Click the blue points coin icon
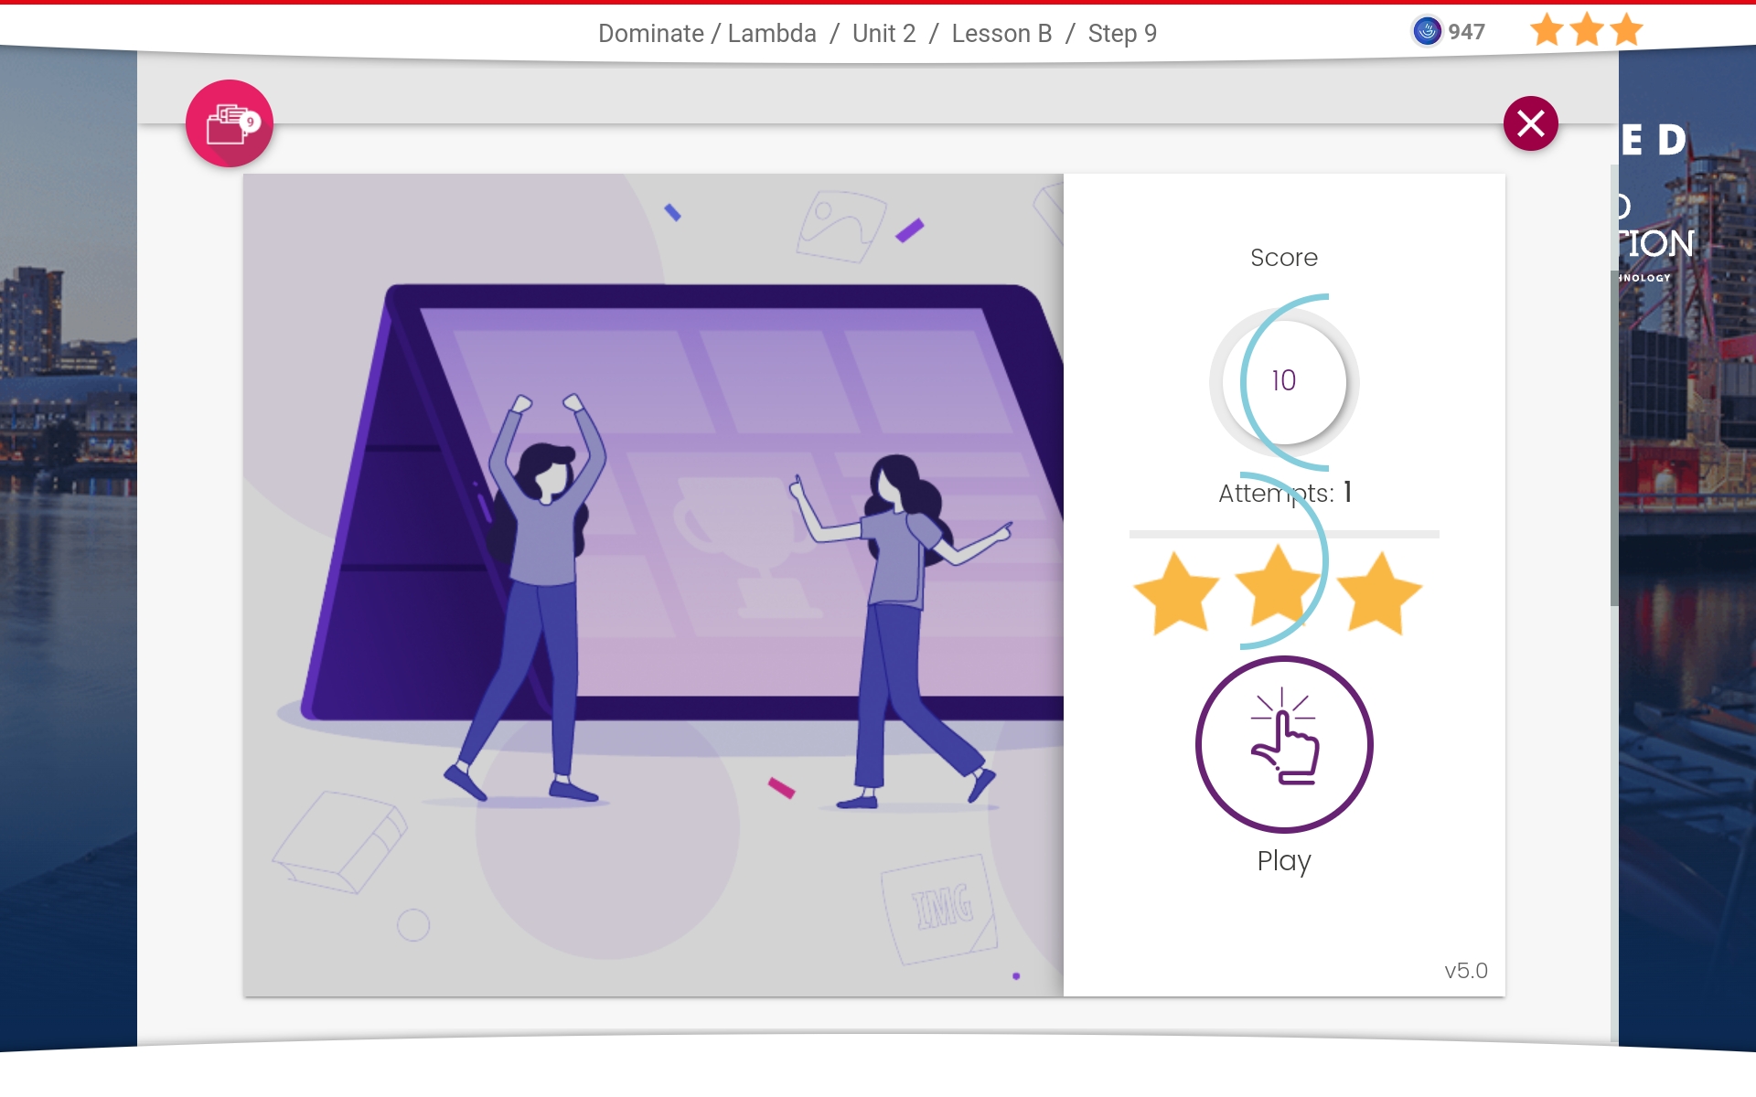This screenshot has height=1097, width=1756. coord(1426,32)
